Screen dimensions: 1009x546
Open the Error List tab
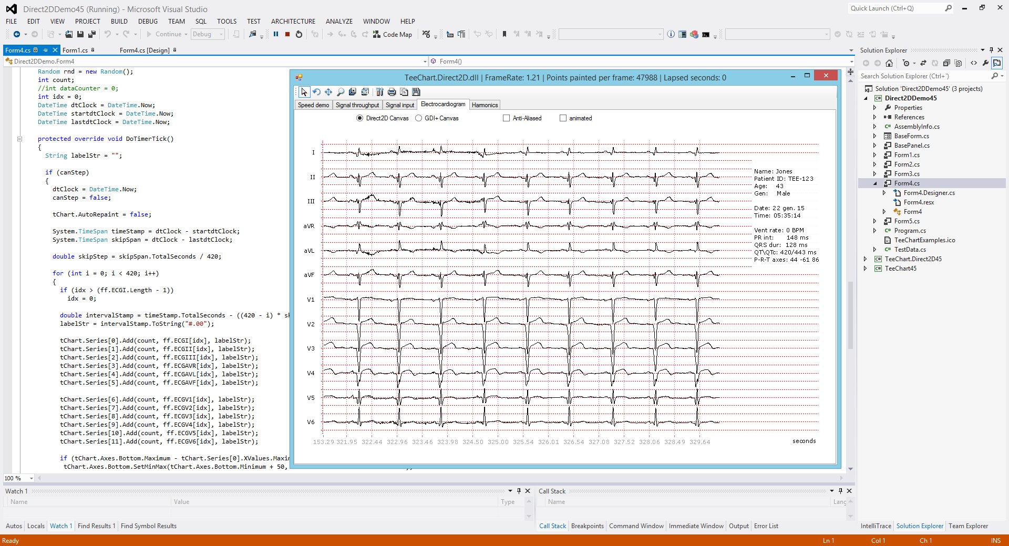click(x=766, y=526)
